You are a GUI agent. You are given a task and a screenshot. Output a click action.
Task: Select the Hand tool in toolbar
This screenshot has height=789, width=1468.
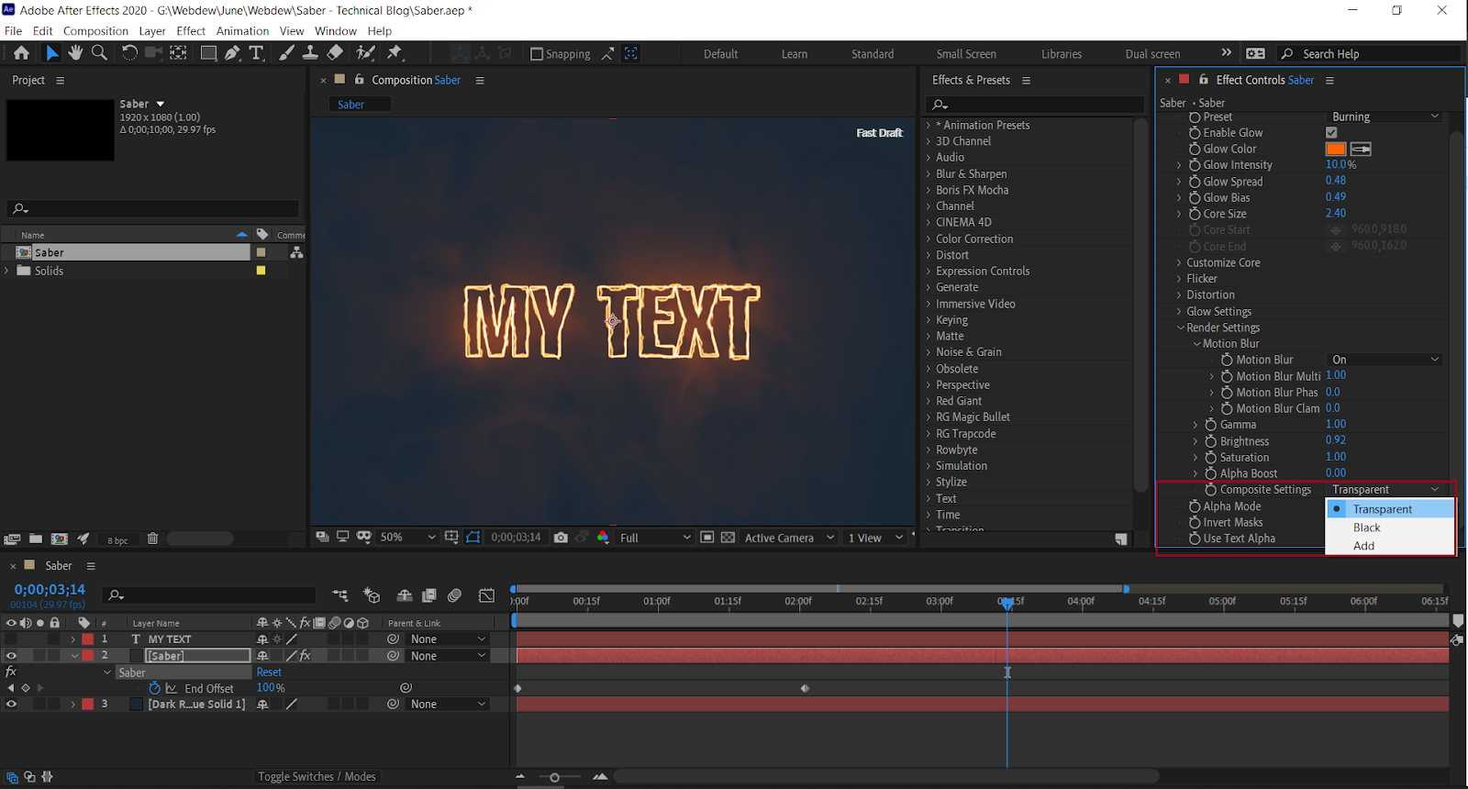tap(75, 53)
